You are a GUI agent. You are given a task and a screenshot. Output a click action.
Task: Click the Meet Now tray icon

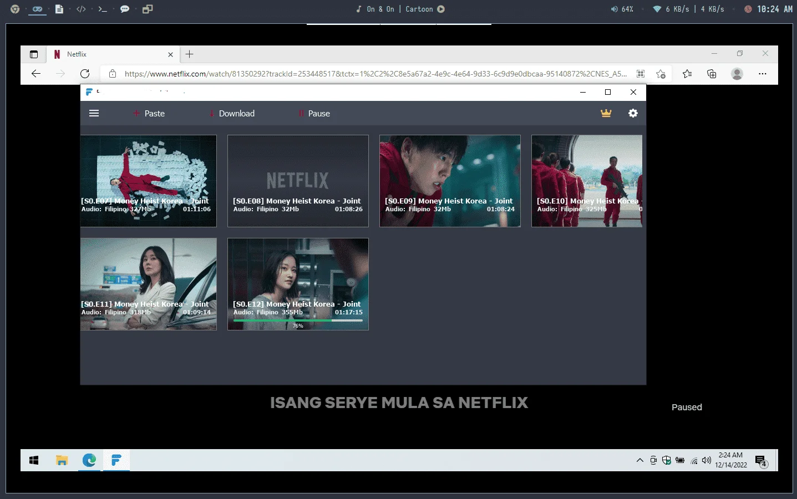(x=653, y=460)
